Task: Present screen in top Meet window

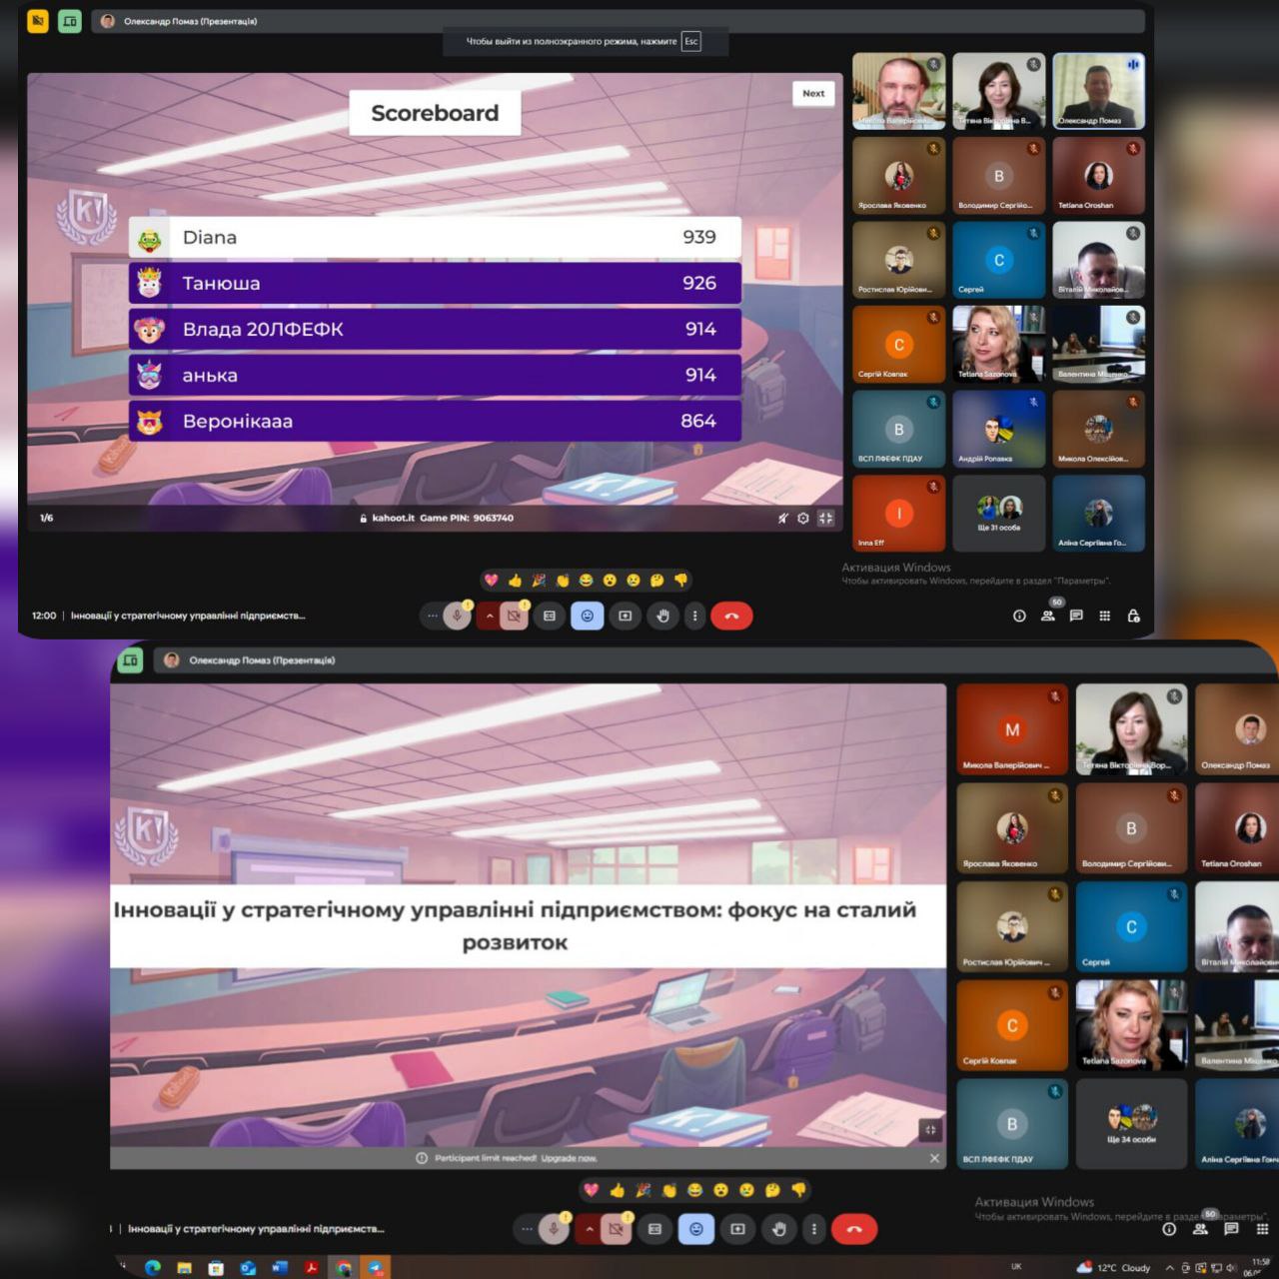Action: click(x=625, y=616)
